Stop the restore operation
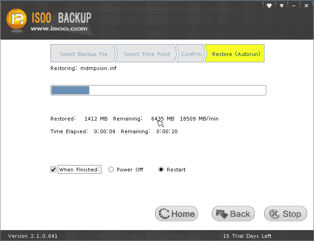The height and width of the screenshot is (241, 314). pos(285,214)
